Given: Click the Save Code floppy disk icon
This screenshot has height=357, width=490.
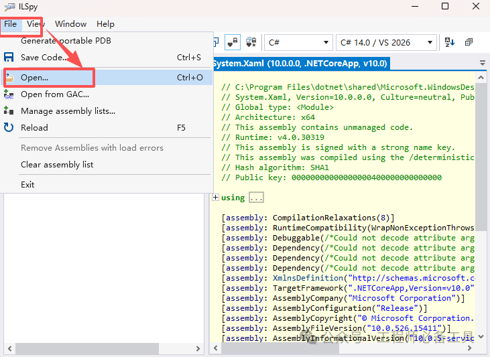Looking at the screenshot, I should 9,58.
